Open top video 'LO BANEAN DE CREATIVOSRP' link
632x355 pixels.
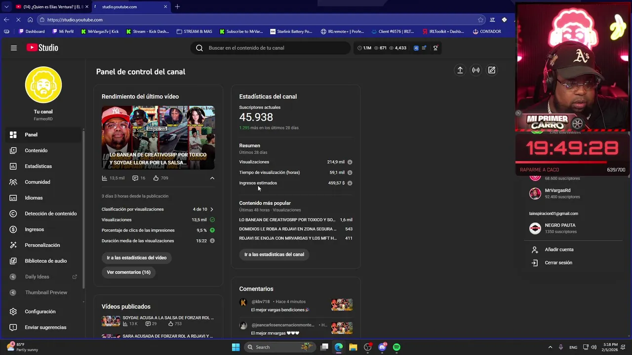coord(287,220)
